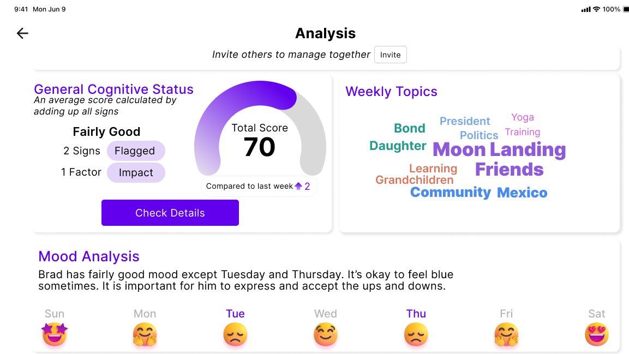
Task: Select the Tue day label
Action: (235, 314)
